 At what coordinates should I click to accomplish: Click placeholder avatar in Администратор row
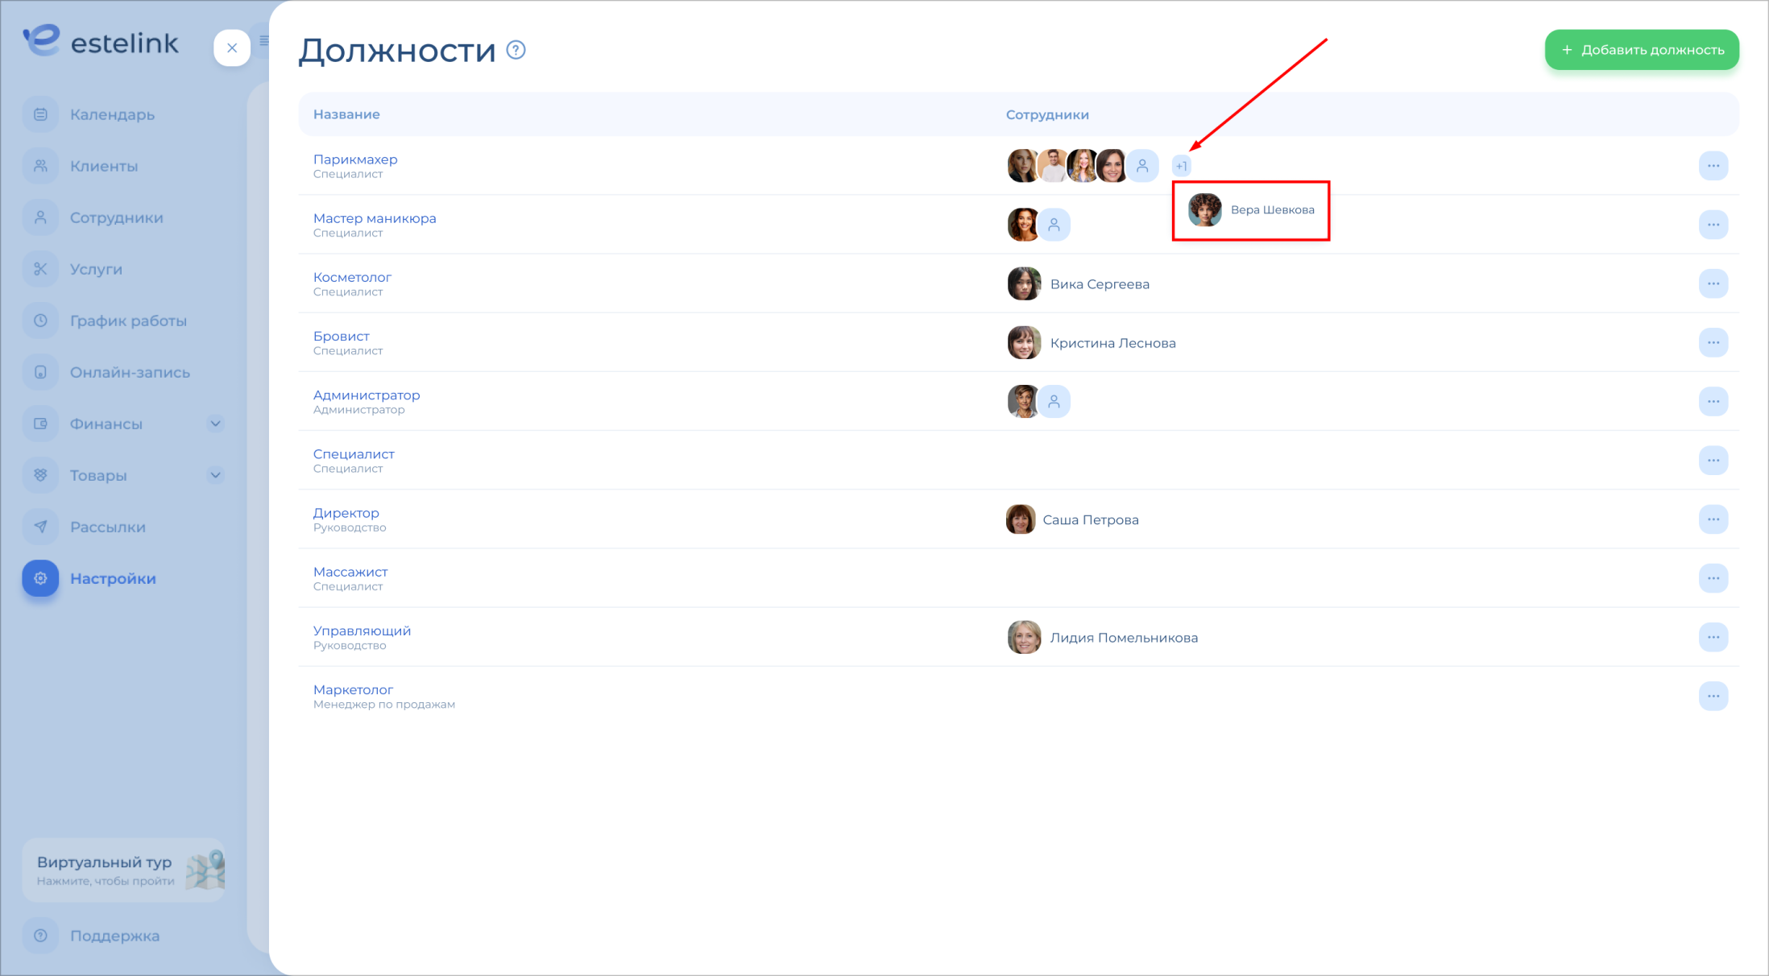click(1054, 401)
